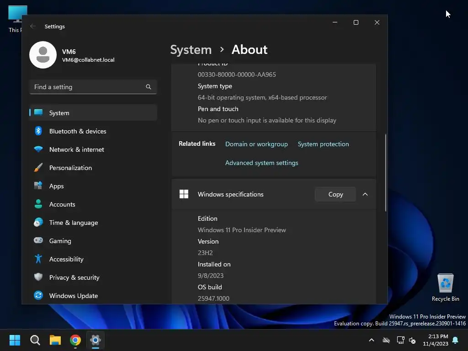Click the muted volume tray icon
This screenshot has width=468, height=351.
tap(413, 340)
